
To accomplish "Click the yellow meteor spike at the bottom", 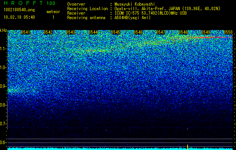I will 188,147.
